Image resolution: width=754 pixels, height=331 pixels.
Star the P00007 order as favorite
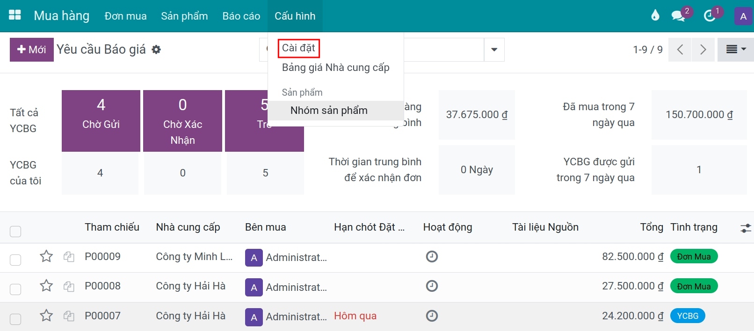[46, 316]
